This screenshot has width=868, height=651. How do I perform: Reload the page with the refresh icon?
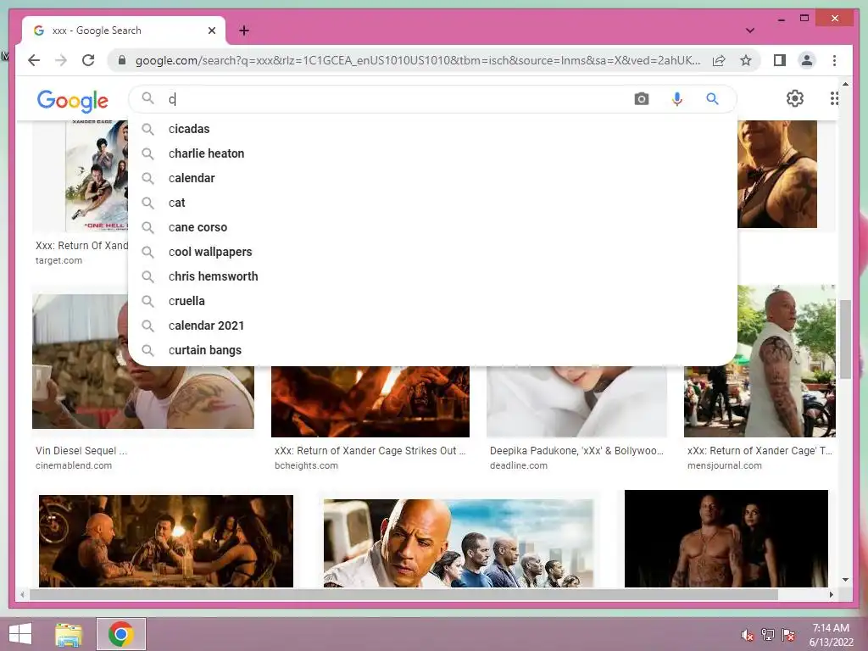88,60
